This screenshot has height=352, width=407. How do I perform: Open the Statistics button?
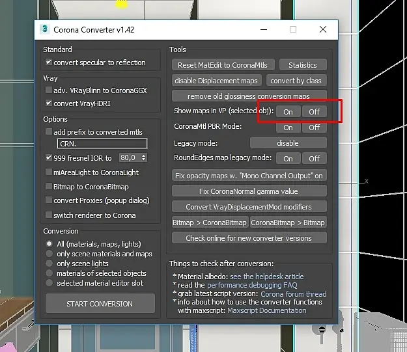tap(303, 65)
